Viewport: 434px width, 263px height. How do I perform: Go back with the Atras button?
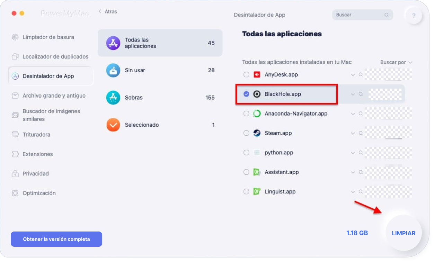tap(108, 11)
